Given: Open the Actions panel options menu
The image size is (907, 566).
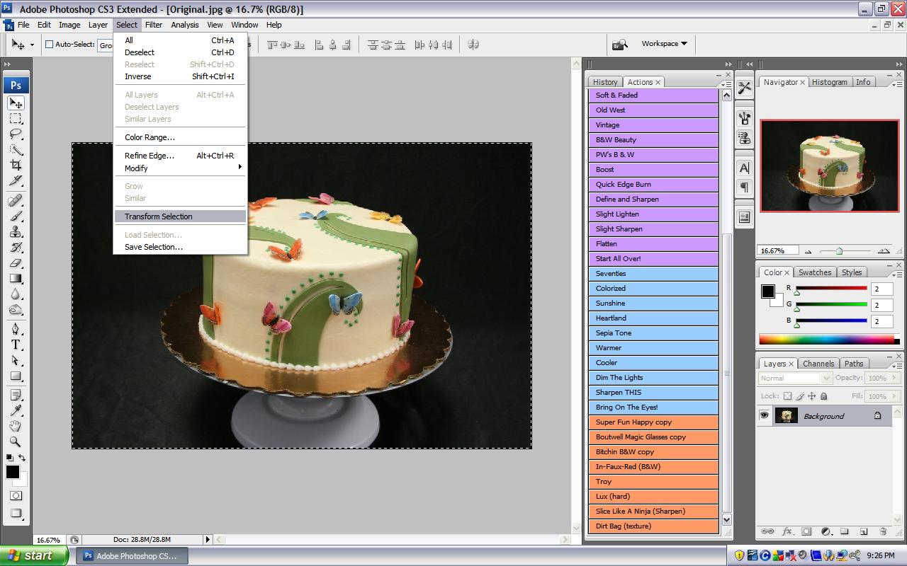Looking at the screenshot, I should point(726,84).
